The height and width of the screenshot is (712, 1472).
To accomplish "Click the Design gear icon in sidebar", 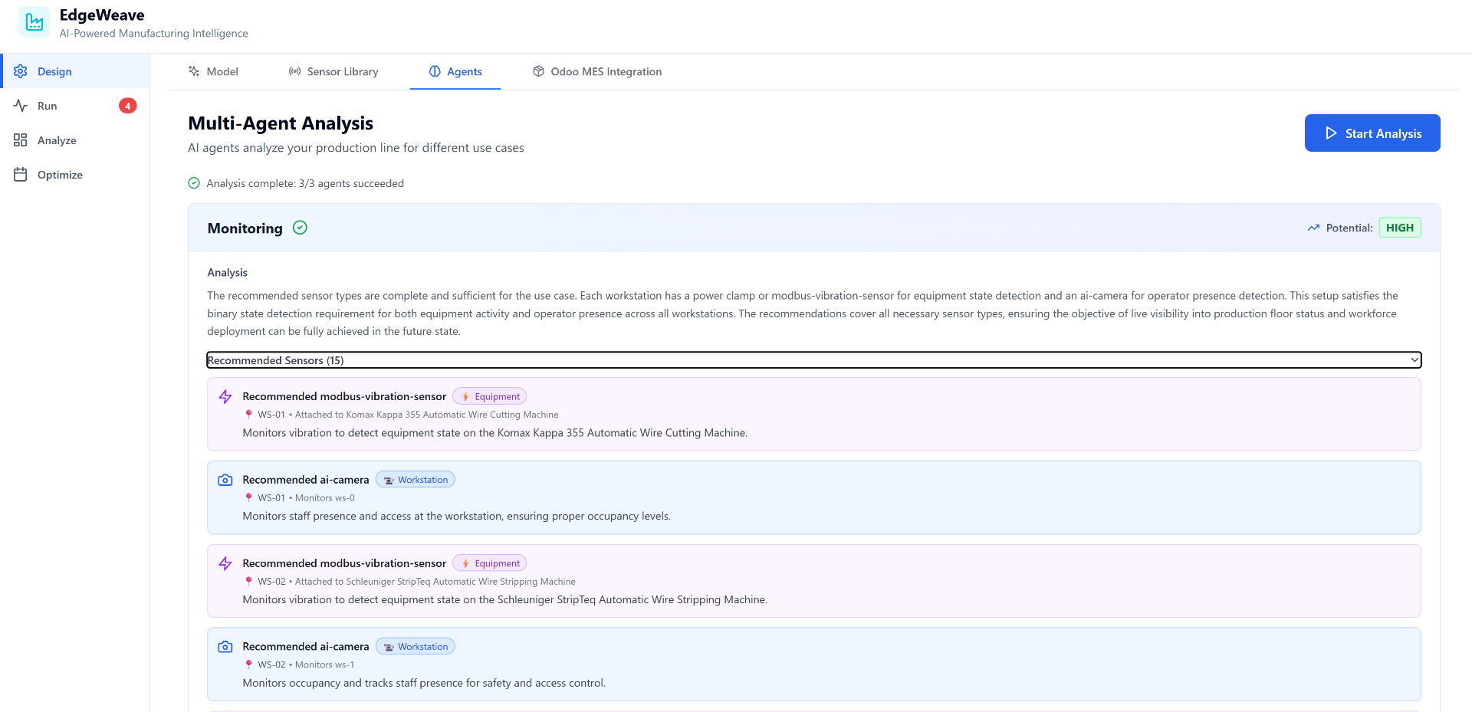I will point(21,71).
